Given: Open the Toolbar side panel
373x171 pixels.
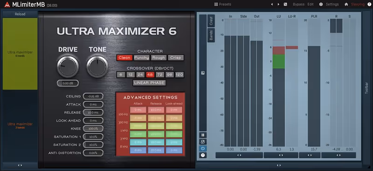Looking at the screenshot, I should point(366,88).
